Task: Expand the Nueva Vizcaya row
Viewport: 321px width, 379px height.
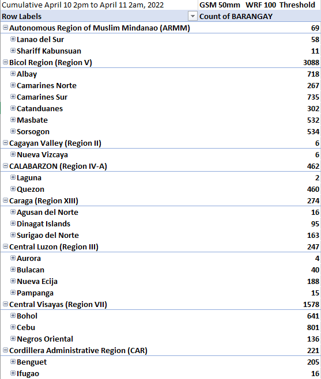Action: coord(13,154)
